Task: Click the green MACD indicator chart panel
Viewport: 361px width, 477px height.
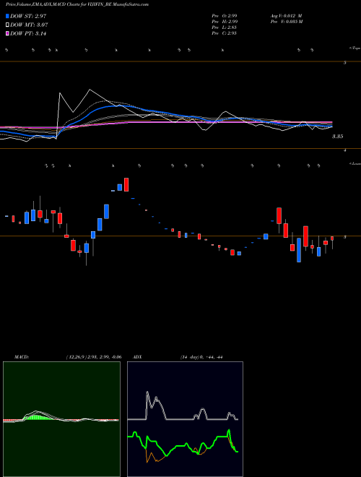Action: click(x=61, y=419)
